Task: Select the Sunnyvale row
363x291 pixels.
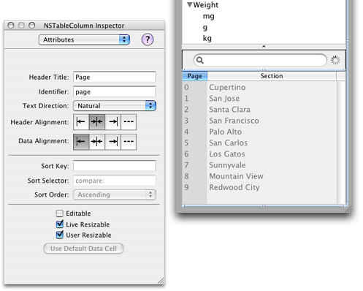Action: point(260,165)
